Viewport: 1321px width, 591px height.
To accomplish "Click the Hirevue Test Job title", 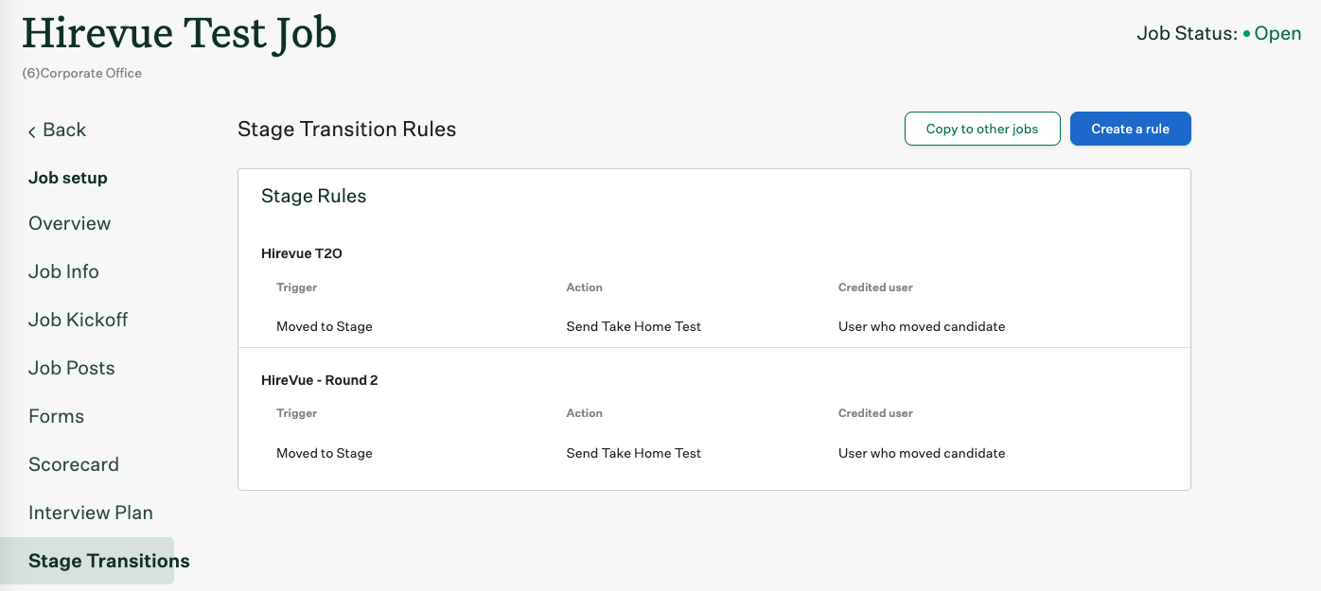I will click(179, 34).
